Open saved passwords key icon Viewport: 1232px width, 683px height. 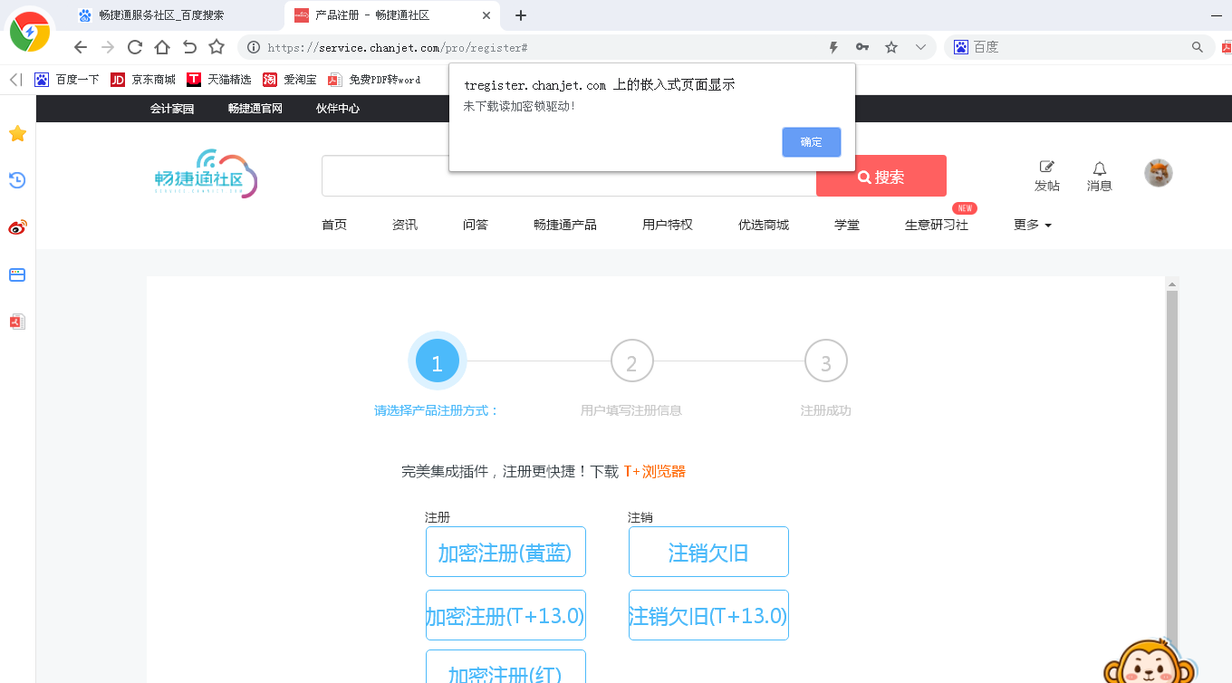point(862,47)
